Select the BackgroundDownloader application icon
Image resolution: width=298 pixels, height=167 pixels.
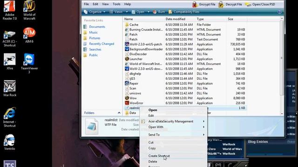127,49
